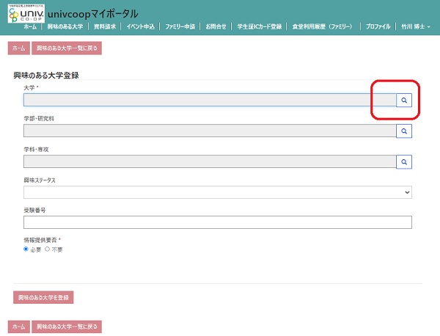Click the 受験番号 text input field
Screen dimensions: 440x336
[218, 222]
